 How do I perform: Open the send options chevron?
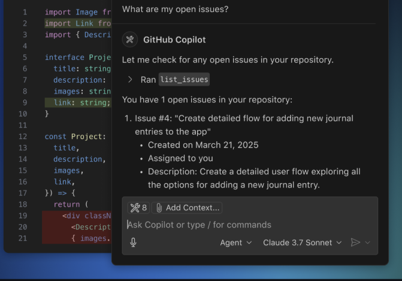pyautogui.click(x=367, y=243)
